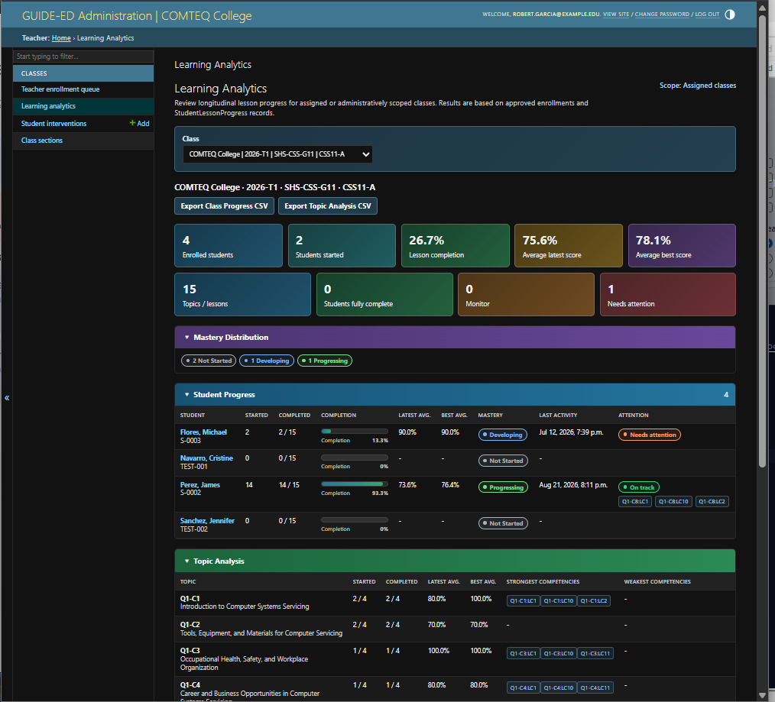The image size is (775, 702).
Task: Click the Q1-C3:LC11 competency tag
Action: [595, 654]
